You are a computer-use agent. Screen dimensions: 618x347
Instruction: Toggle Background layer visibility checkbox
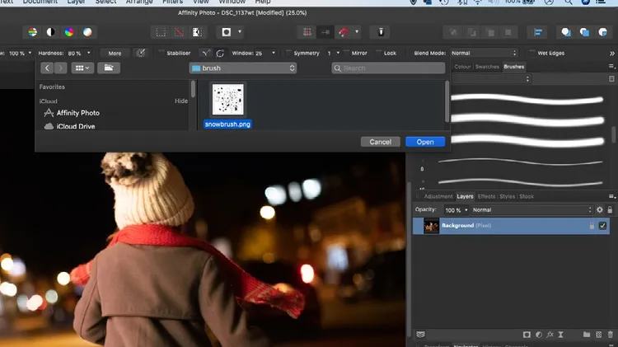click(602, 226)
